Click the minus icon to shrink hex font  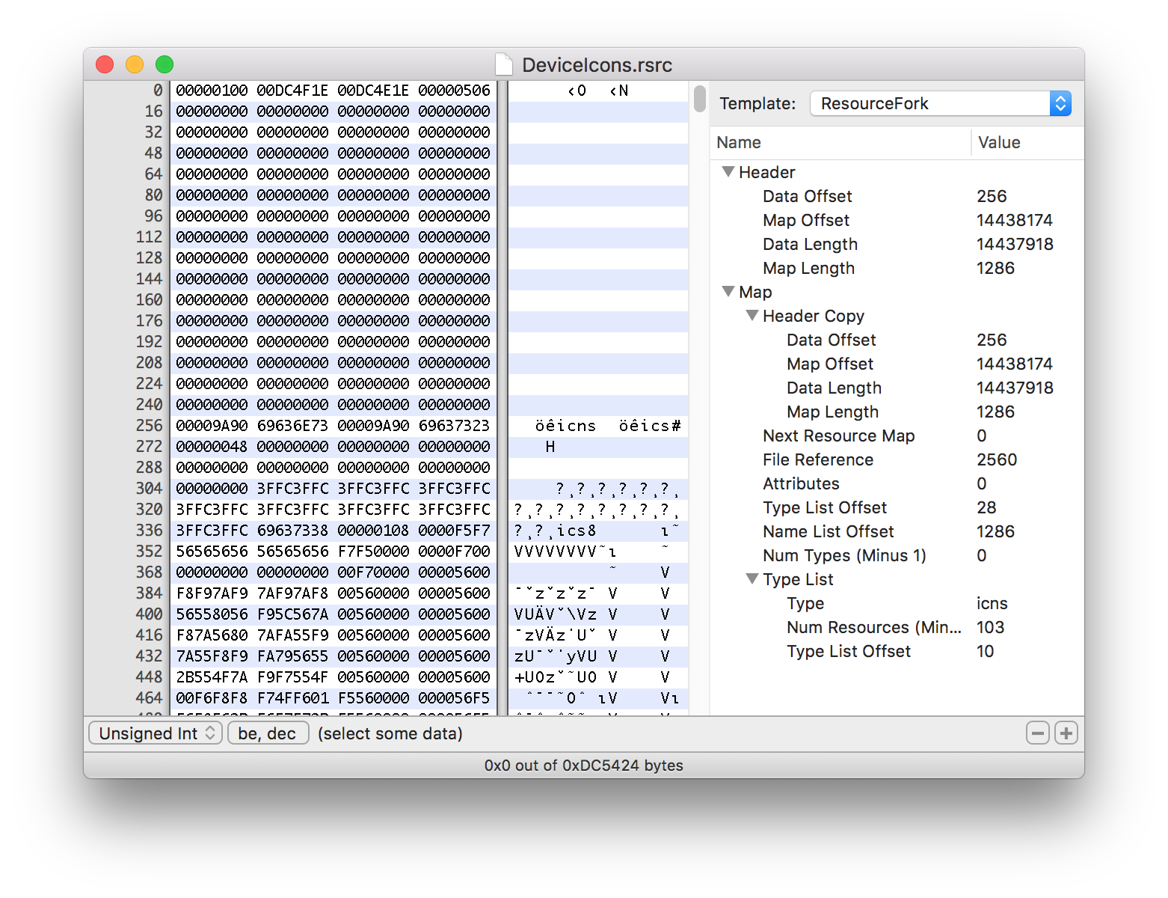pyautogui.click(x=1038, y=733)
